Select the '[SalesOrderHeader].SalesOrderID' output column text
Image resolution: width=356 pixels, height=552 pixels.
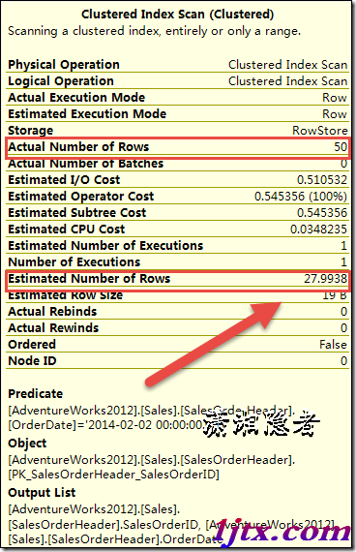104,525
